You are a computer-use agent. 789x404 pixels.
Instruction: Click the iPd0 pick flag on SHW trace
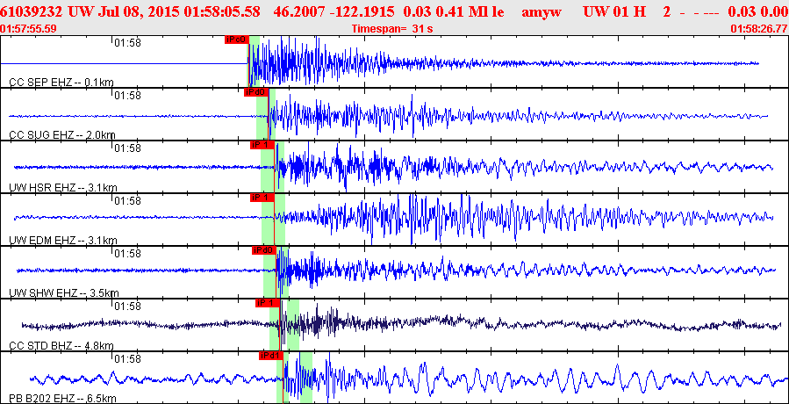coord(263,250)
